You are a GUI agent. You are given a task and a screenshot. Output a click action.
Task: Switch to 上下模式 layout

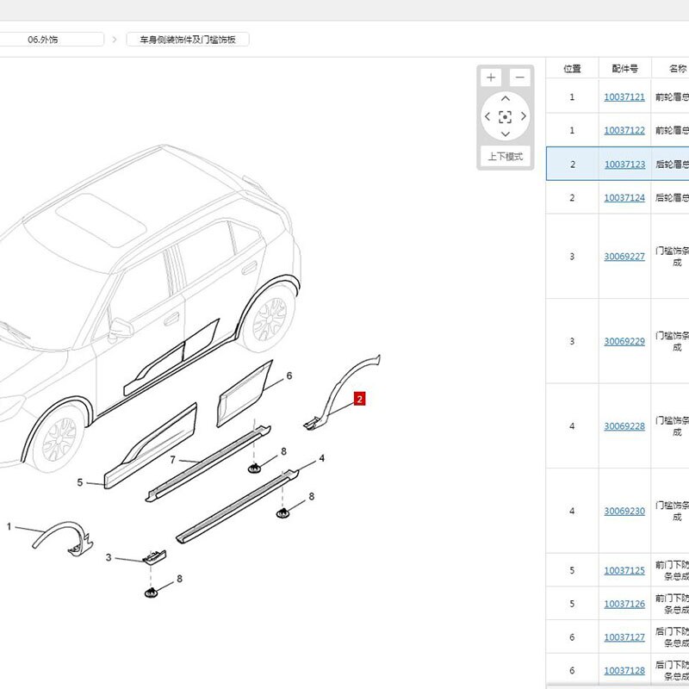[506, 157]
